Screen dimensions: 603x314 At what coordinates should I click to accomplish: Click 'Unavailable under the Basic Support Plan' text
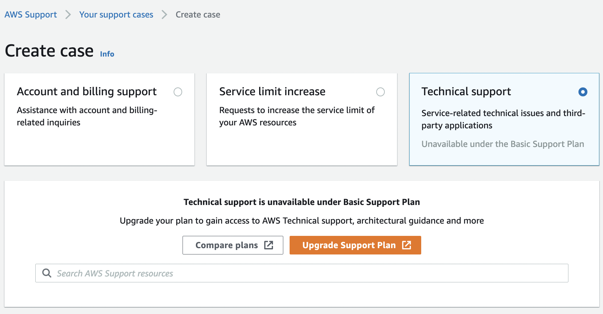pyautogui.click(x=503, y=144)
